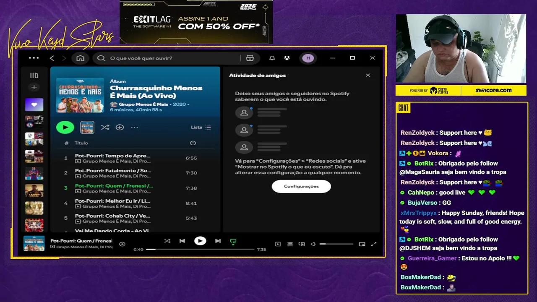Open Now Playing view icon
Image resolution: width=537 pixels, height=302 pixels.
[278, 244]
